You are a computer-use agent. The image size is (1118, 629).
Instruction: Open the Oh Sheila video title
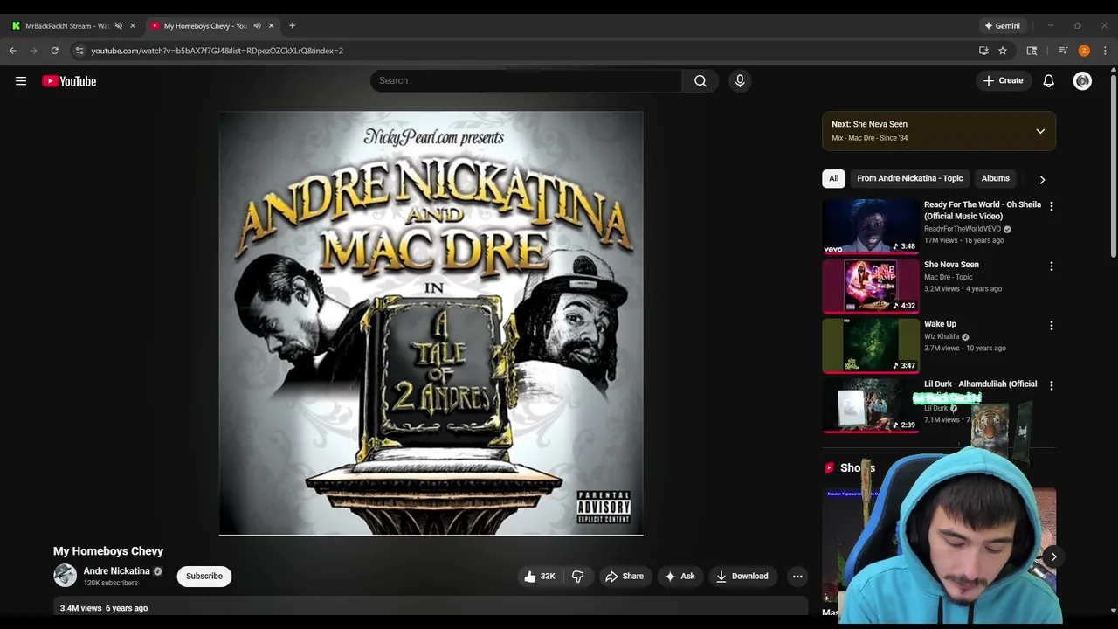983,210
